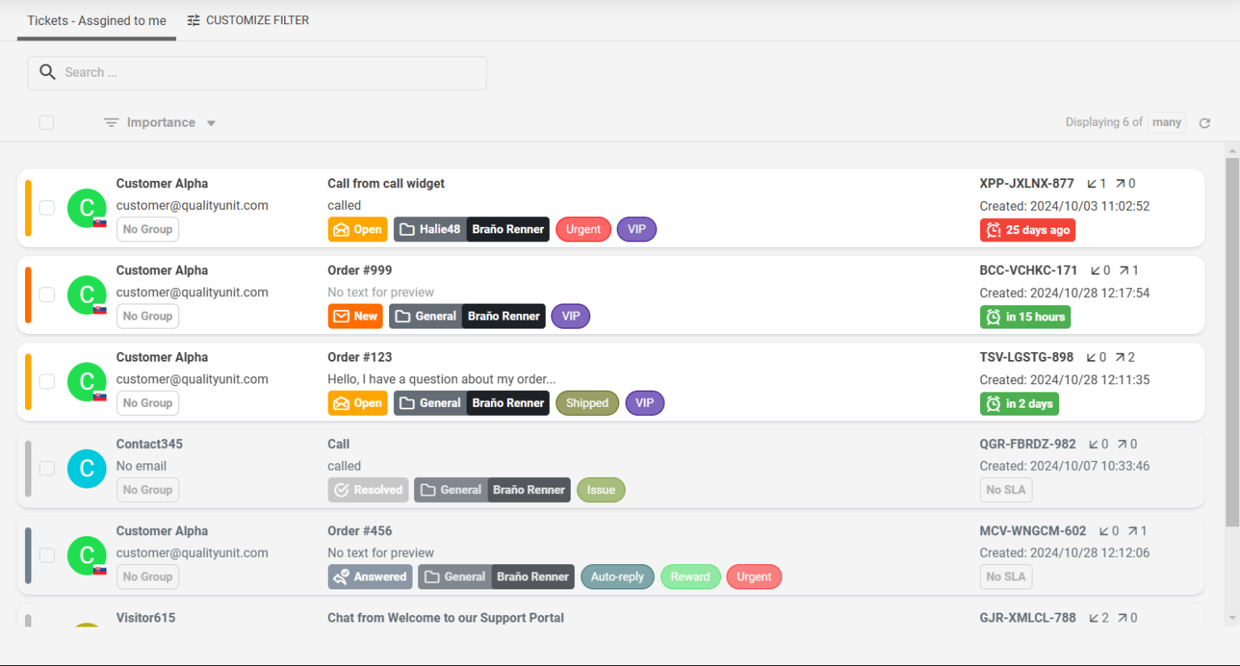Select the Order #123 ticket checkbox
This screenshot has width=1240, height=666.
(47, 381)
